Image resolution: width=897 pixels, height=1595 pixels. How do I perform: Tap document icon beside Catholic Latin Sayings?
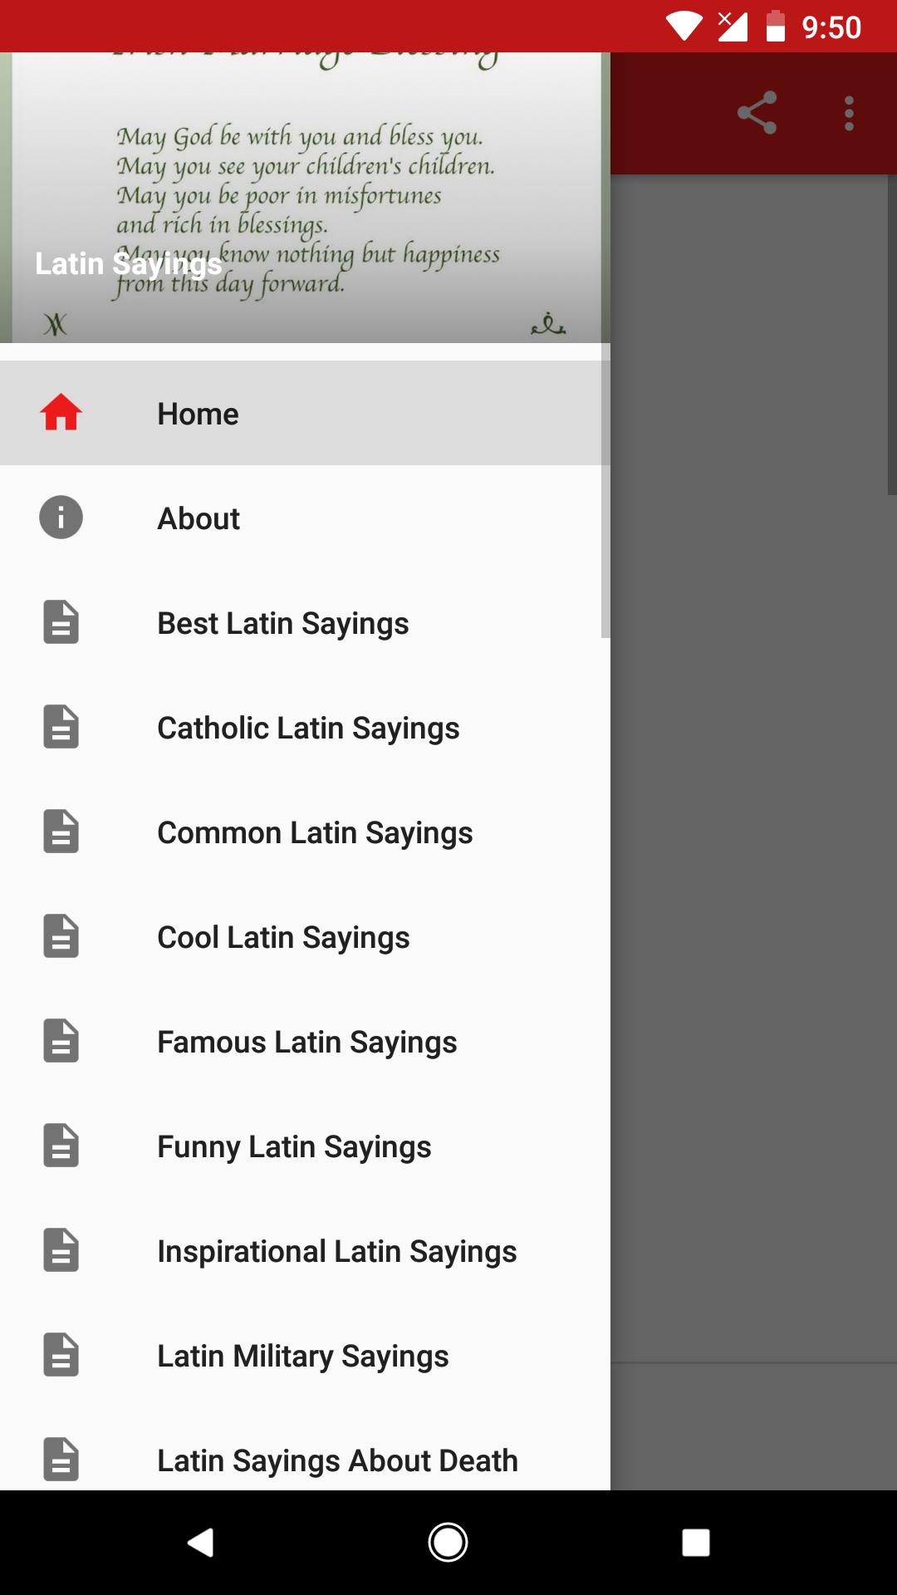coord(61,727)
